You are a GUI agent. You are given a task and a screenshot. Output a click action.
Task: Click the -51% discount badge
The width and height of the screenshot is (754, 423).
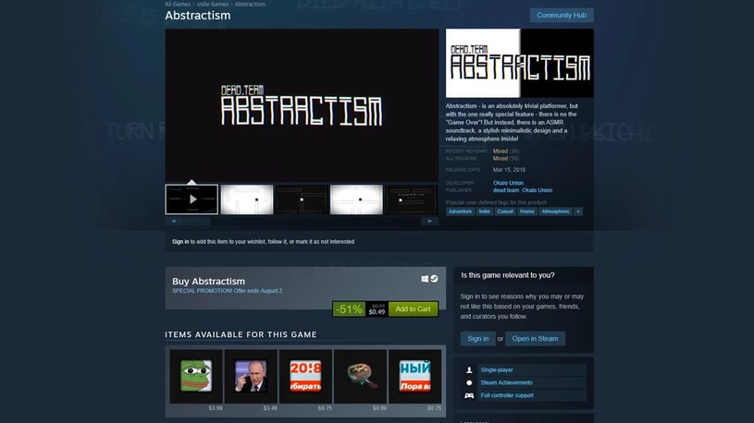pyautogui.click(x=349, y=309)
